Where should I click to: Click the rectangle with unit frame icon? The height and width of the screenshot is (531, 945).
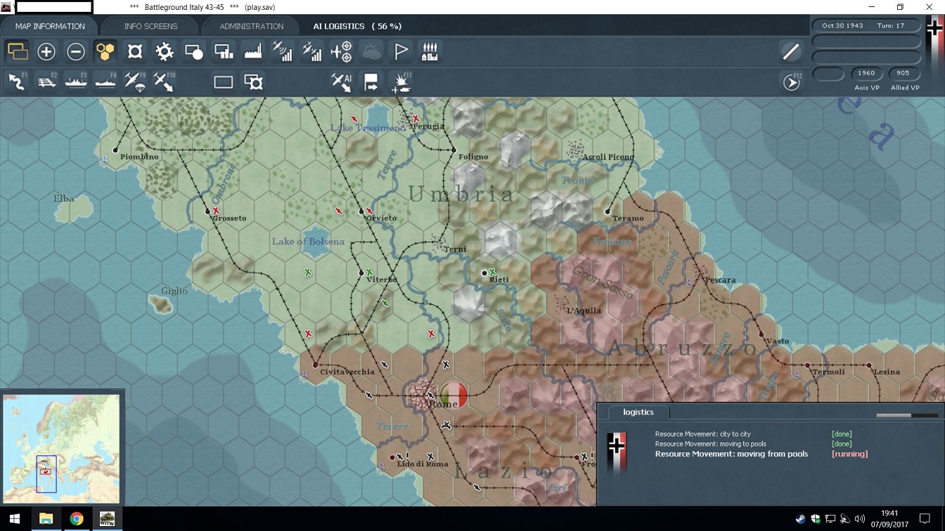253,82
